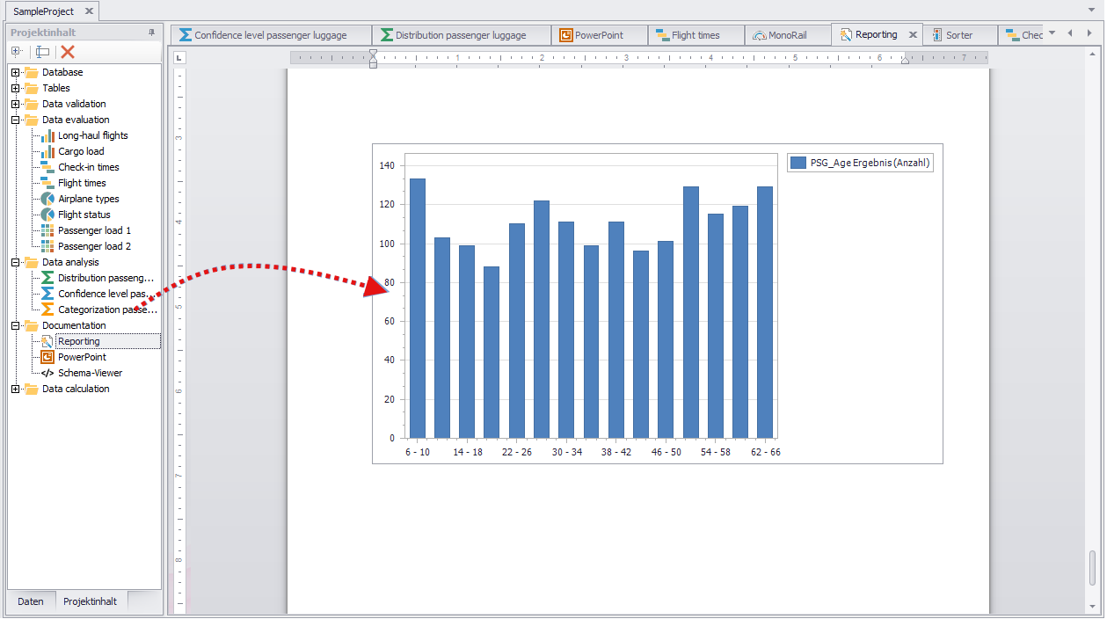Click the Cargo load bar chart icon
The height and width of the screenshot is (619, 1107).
47,151
